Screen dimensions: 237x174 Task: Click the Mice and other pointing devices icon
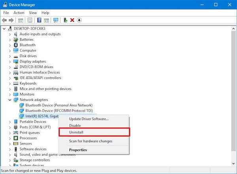click(x=16, y=89)
